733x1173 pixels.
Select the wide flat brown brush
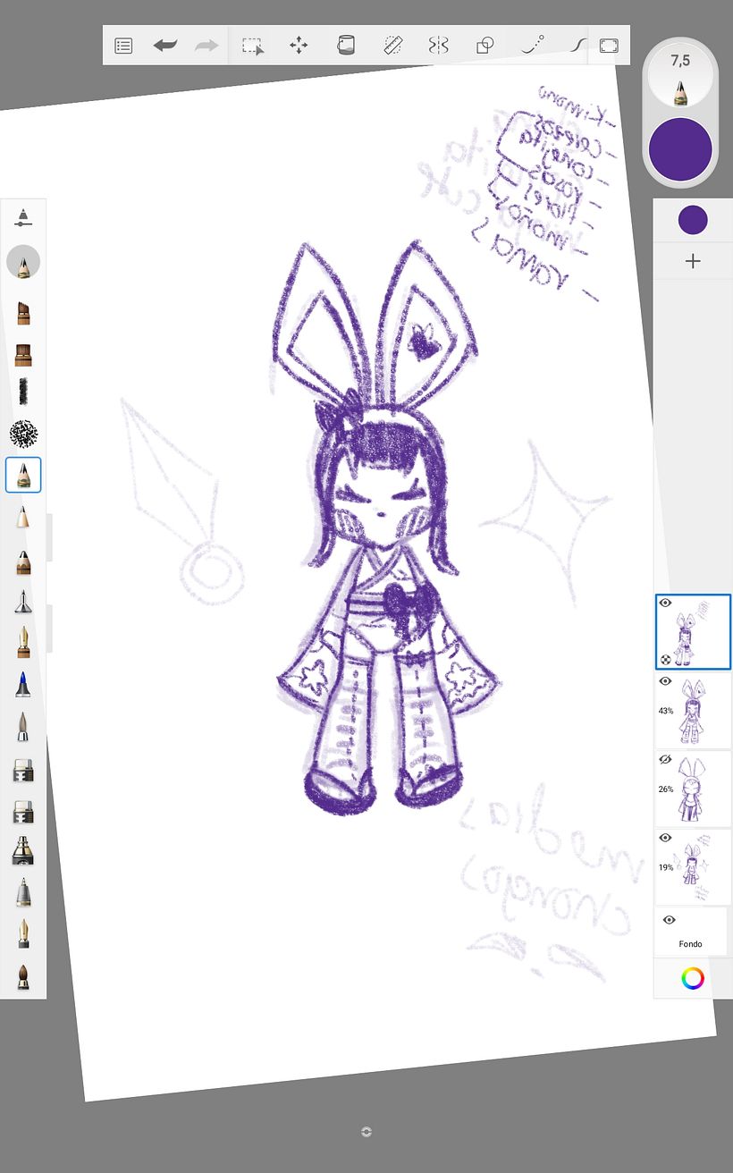tap(23, 354)
